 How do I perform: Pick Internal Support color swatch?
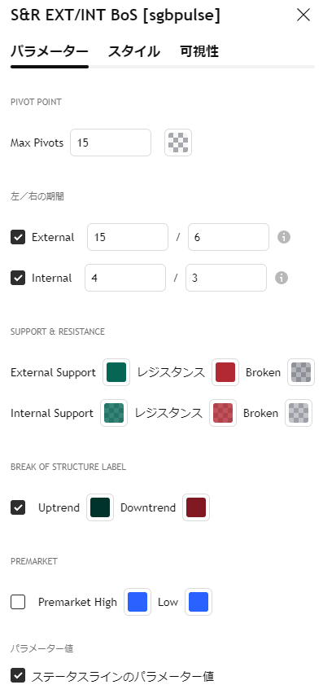tap(113, 413)
